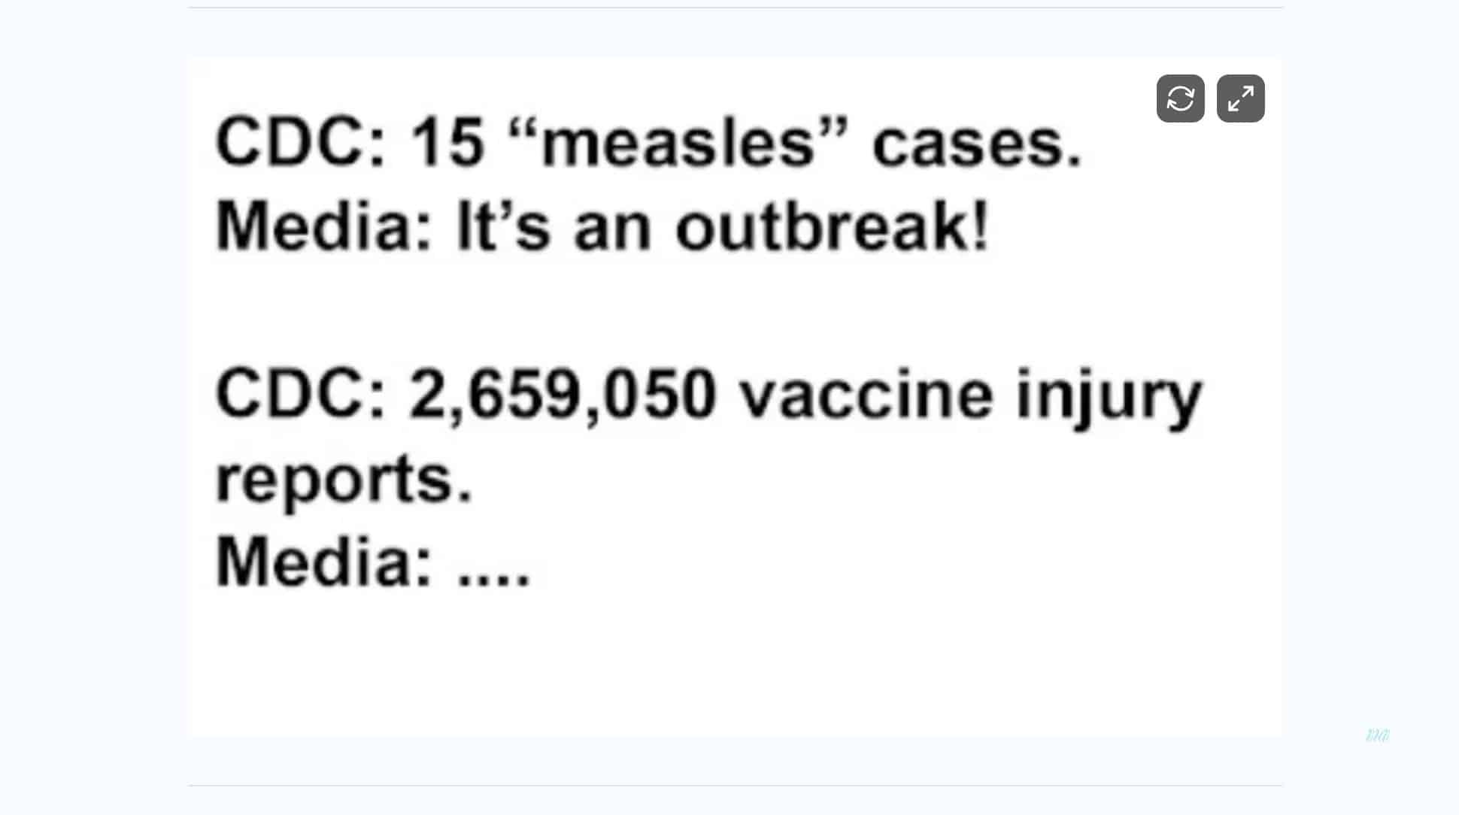Click the word "measles" in quotes
The width and height of the screenshot is (1459, 815).
[x=678, y=143]
